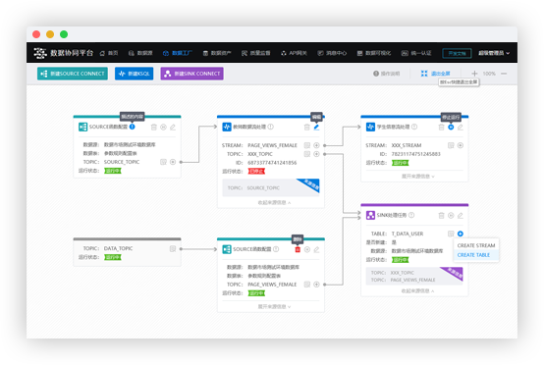Viewport: 544px width, 365px height.
Task: Open the 数据工厂 navigation tab
Action: pos(178,53)
